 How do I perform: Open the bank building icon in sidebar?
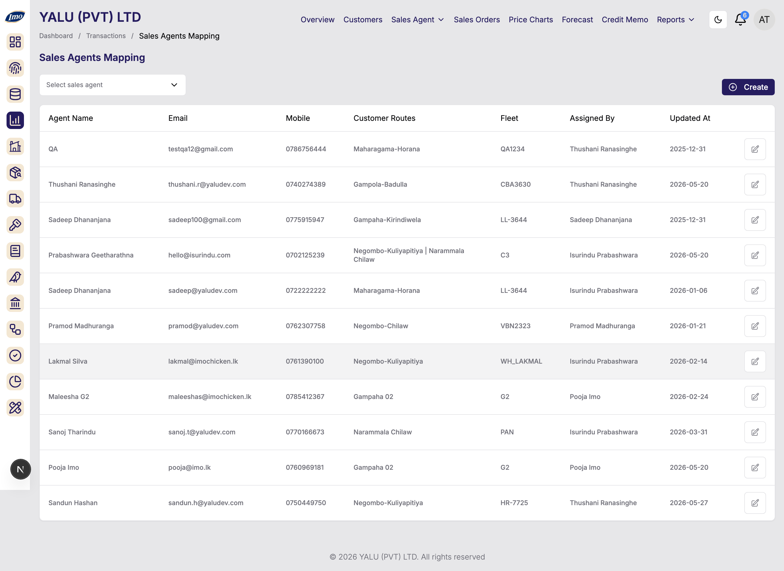tap(15, 303)
